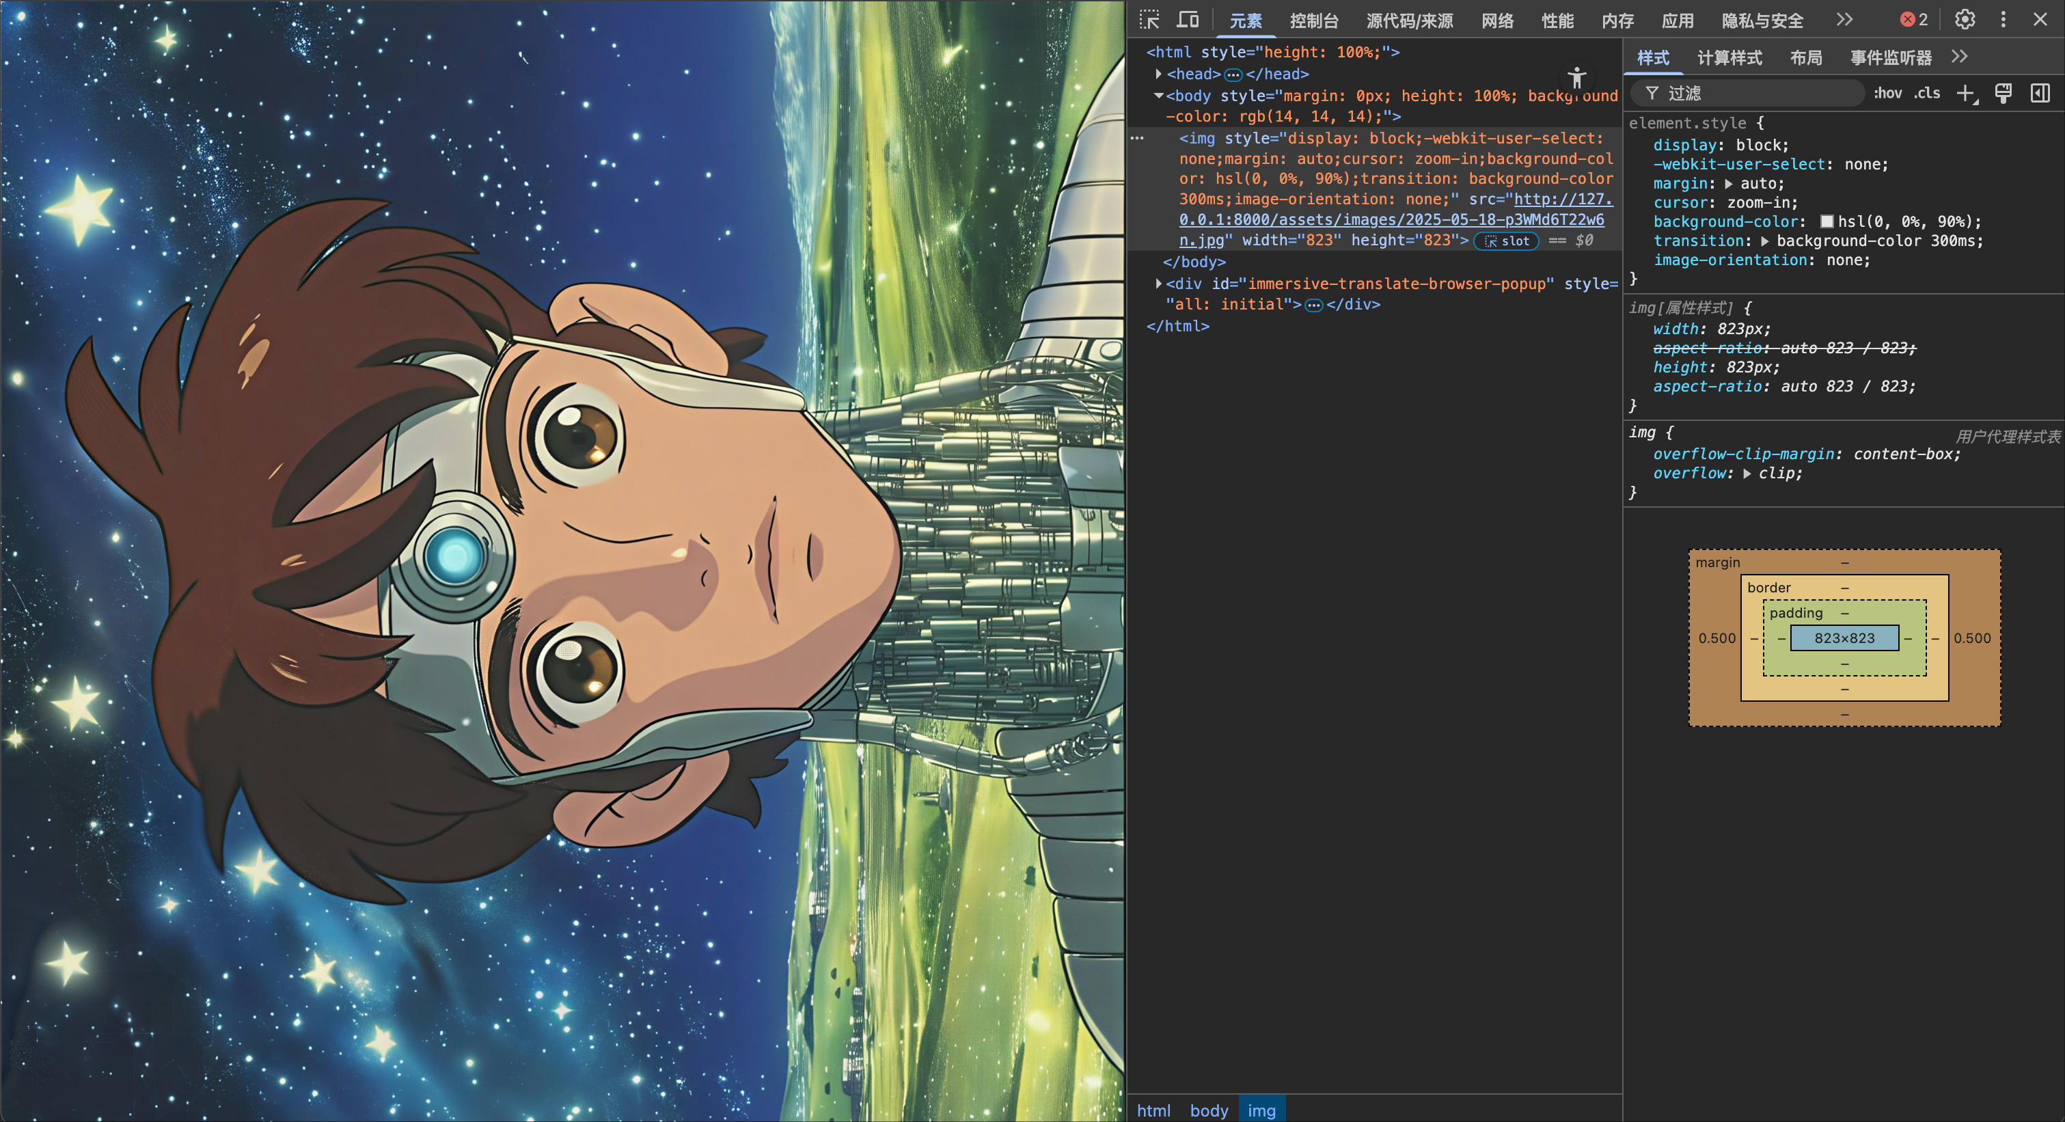Expand the transition shorthand triangle
The height and width of the screenshot is (1122, 2065).
[x=1765, y=241]
